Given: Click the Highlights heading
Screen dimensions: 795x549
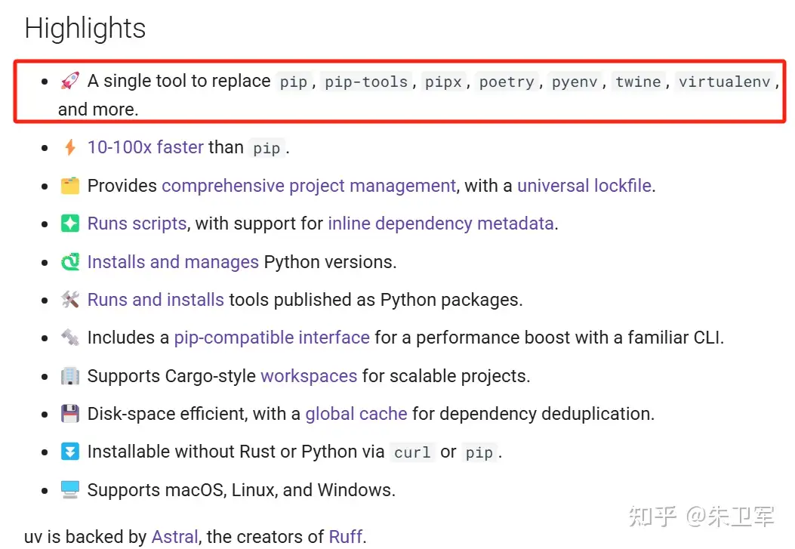Looking at the screenshot, I should pyautogui.click(x=85, y=29).
